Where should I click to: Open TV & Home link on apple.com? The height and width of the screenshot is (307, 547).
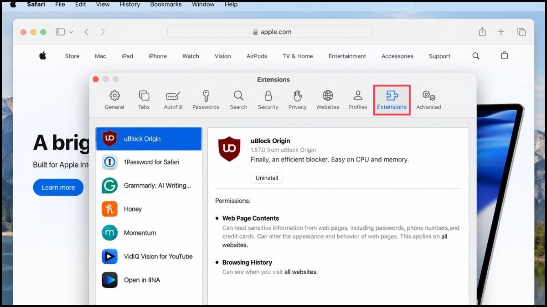298,56
